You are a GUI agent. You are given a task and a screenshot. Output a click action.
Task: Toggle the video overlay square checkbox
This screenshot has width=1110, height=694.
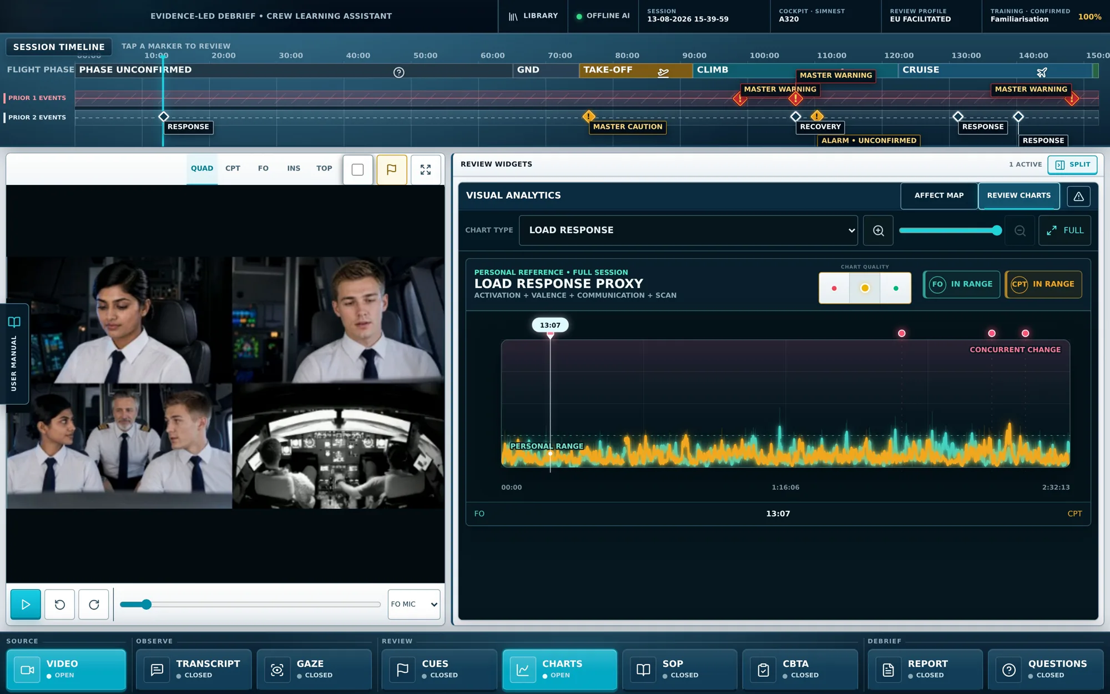357,169
